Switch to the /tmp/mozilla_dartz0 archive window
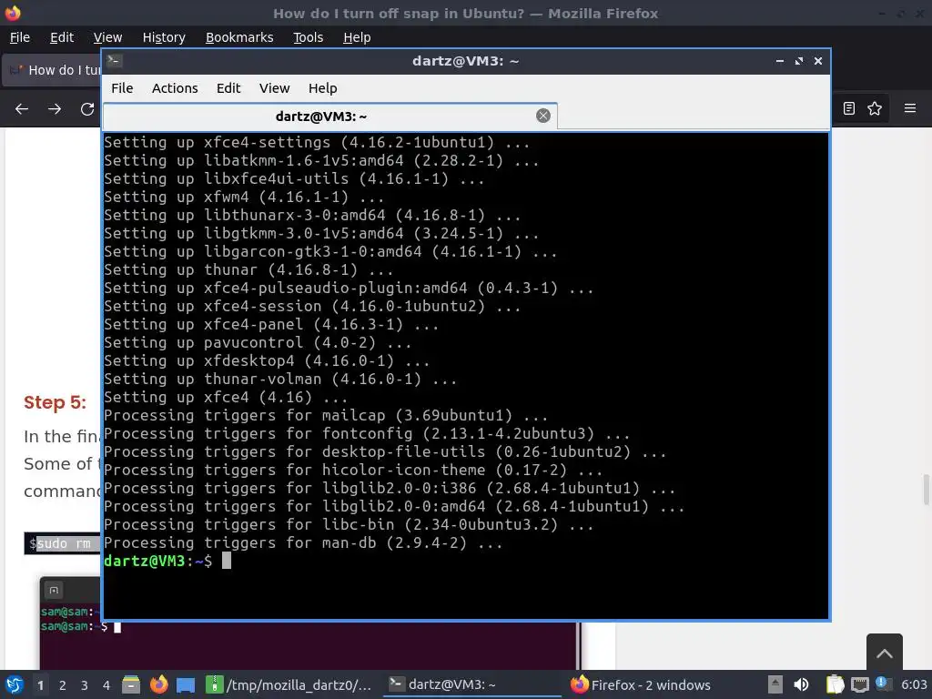Image resolution: width=932 pixels, height=699 pixels. tap(289, 684)
